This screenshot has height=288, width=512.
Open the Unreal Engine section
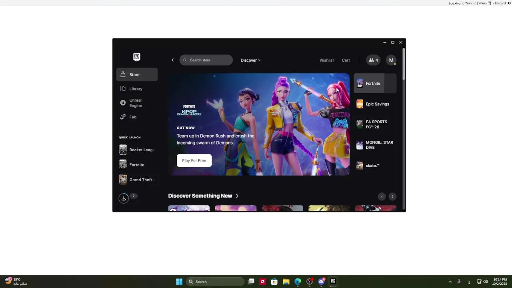click(x=137, y=103)
